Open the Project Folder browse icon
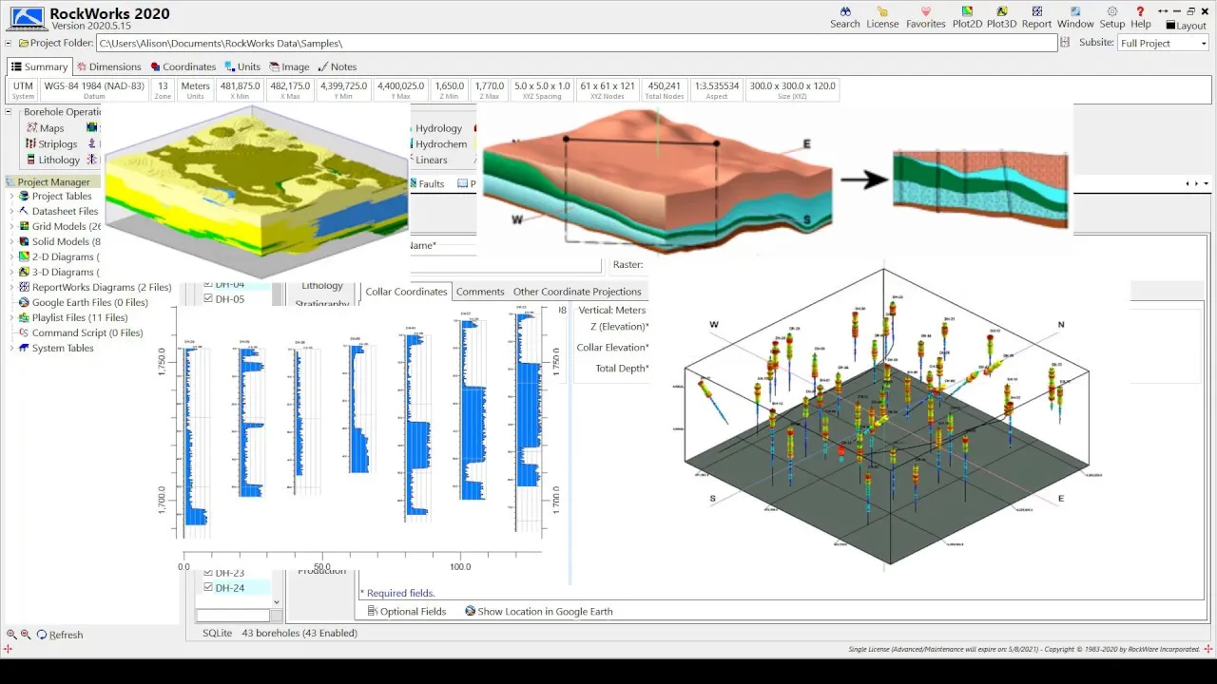 (24, 43)
